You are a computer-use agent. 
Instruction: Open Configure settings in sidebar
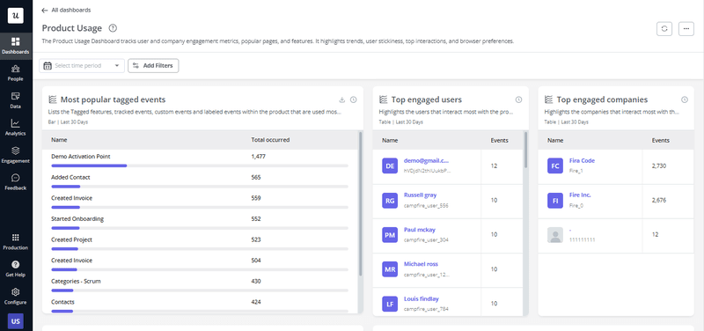[16, 297]
